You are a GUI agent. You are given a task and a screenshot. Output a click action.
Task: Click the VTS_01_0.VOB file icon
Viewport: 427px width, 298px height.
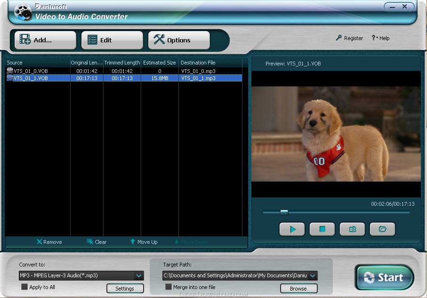click(x=10, y=71)
